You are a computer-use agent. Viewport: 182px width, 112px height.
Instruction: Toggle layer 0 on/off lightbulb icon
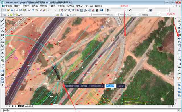pyautogui.click(x=9, y=15)
